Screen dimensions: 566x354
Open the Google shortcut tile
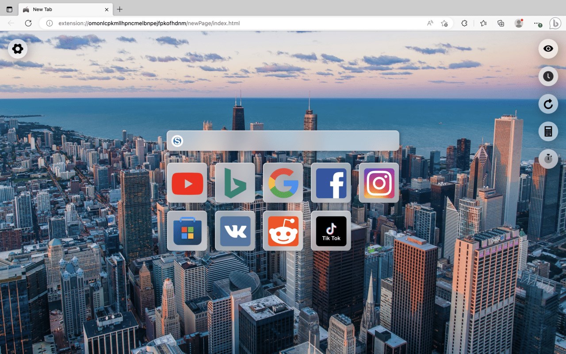283,183
